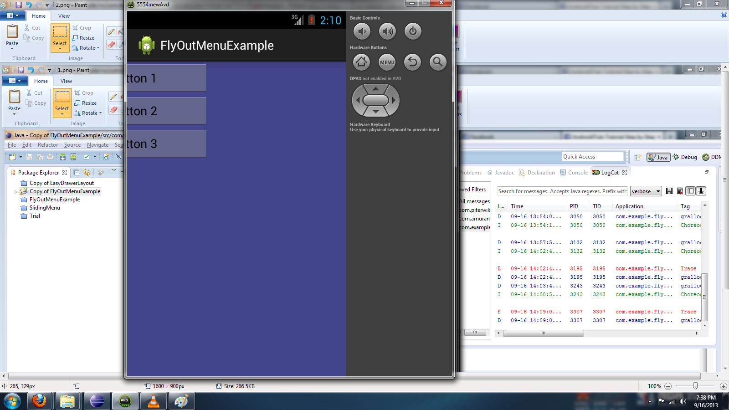Open the New wizard dropdown arrow in Eclipse

(x=21, y=157)
